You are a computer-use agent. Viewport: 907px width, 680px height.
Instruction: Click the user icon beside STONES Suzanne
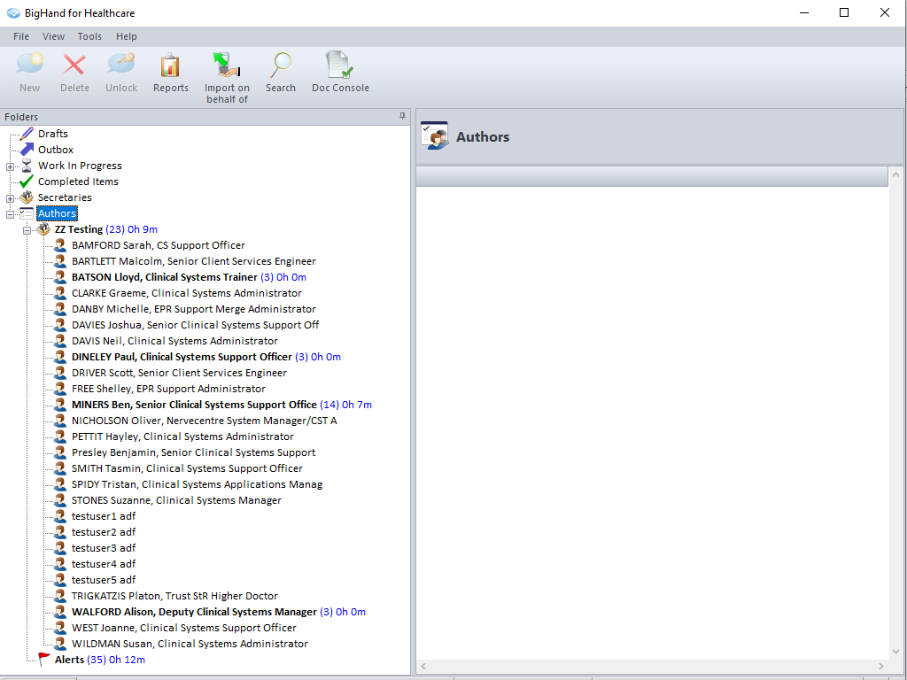point(60,500)
